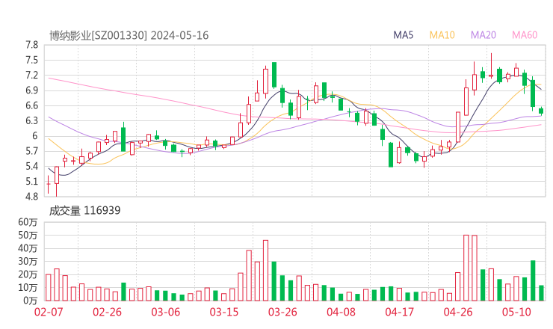Click the 60万 volume axis label

coord(28,222)
